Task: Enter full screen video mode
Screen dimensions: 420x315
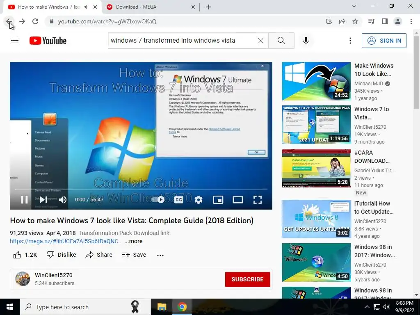Action: pos(258,200)
